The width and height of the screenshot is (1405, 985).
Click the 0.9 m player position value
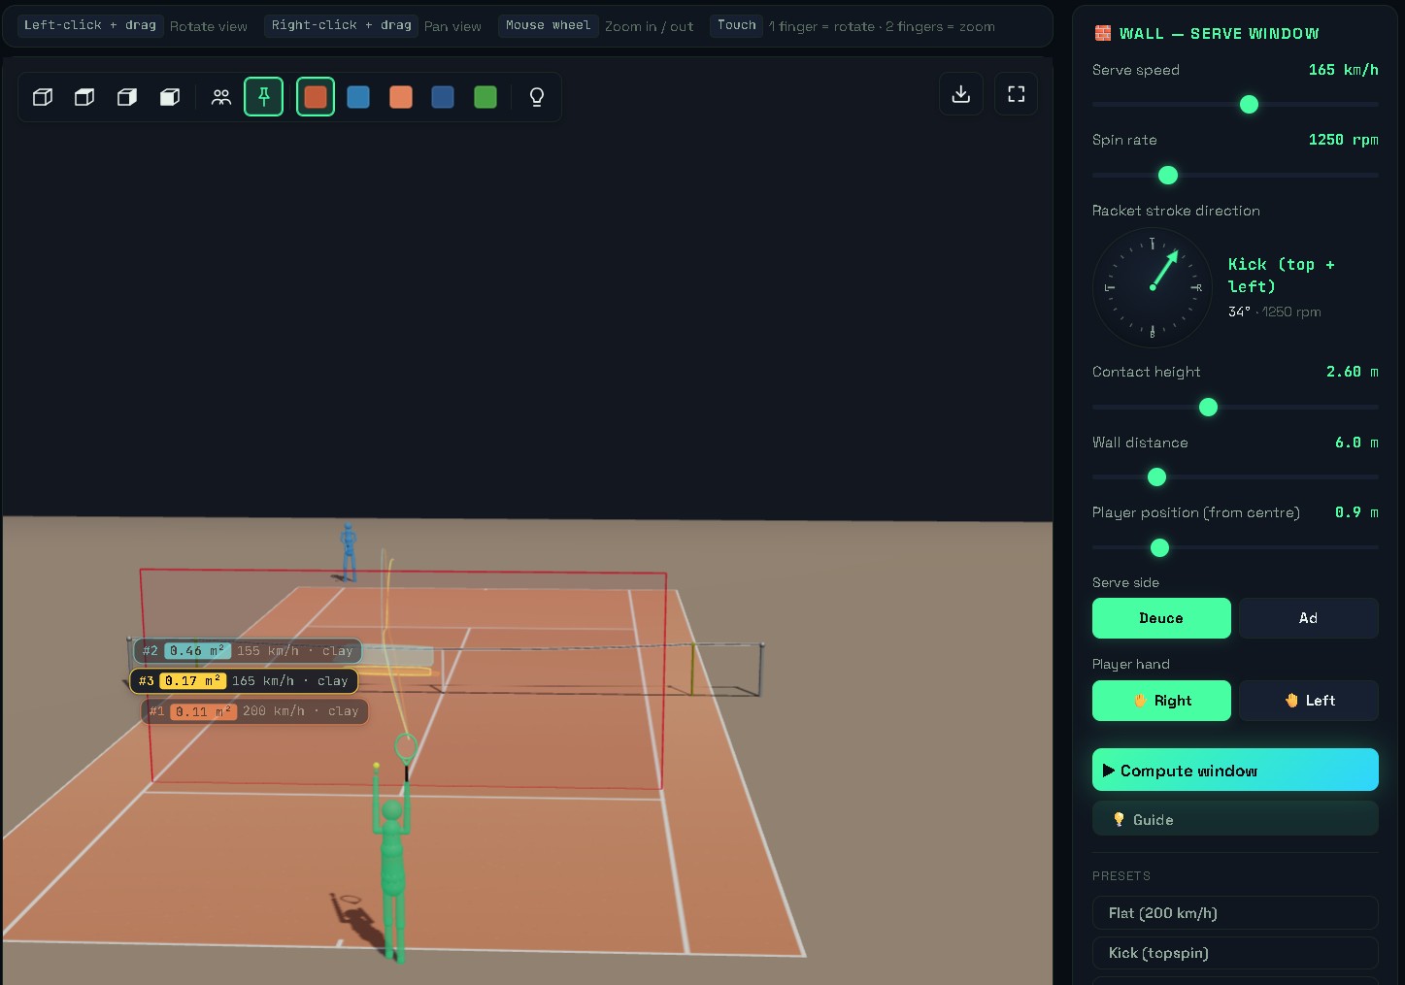[x=1356, y=512]
